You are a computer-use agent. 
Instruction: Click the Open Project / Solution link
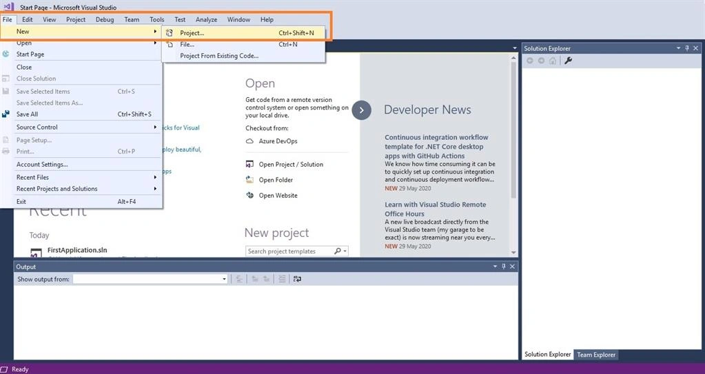click(291, 165)
